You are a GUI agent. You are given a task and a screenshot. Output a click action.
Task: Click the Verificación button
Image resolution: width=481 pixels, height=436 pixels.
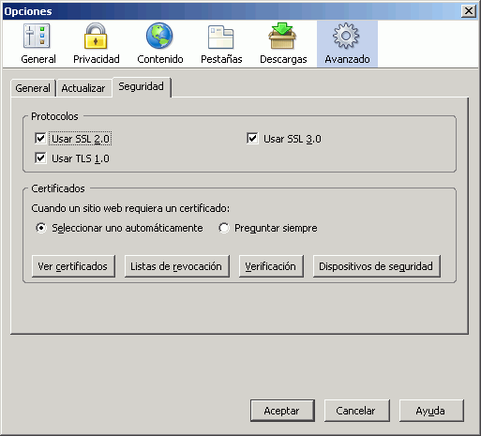[271, 266]
